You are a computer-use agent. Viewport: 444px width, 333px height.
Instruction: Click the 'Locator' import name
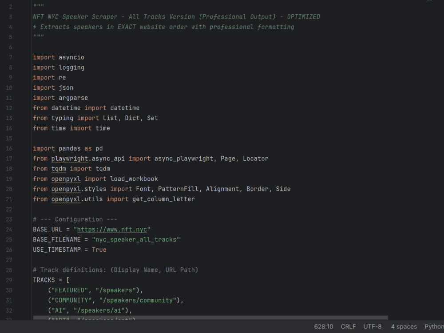(x=255, y=159)
